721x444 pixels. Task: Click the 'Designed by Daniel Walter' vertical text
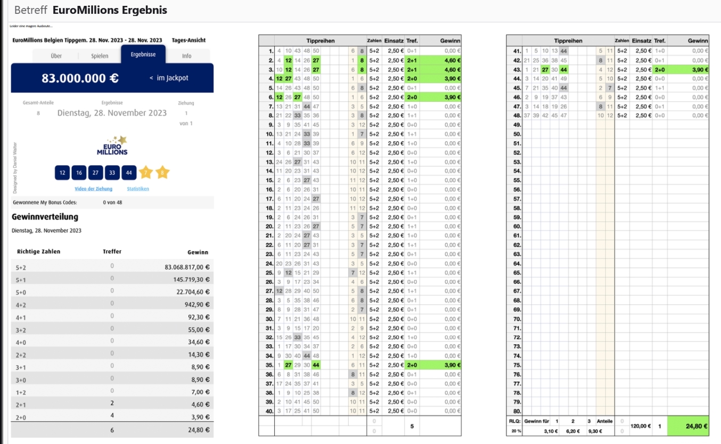(15, 167)
